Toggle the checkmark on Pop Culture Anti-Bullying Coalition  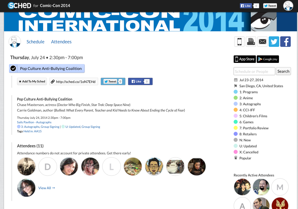click(x=13, y=68)
